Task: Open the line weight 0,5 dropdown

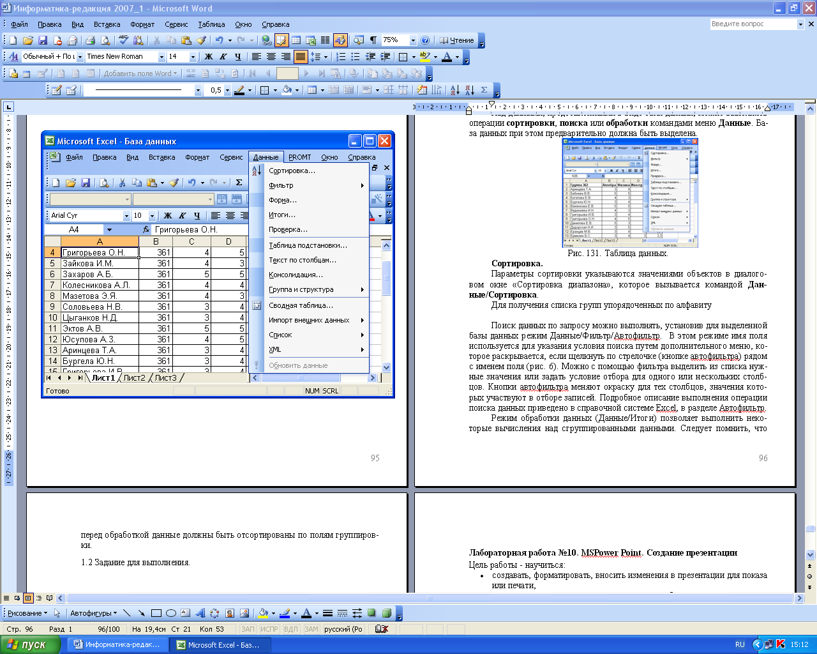Action: (227, 90)
